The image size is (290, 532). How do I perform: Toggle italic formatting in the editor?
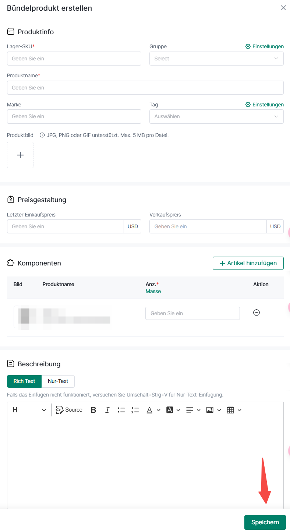pos(107,410)
